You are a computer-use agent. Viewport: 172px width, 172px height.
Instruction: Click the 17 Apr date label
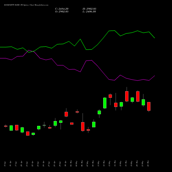tap(16, 164)
